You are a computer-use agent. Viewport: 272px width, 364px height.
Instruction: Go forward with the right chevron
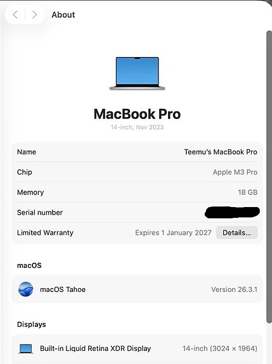point(34,15)
